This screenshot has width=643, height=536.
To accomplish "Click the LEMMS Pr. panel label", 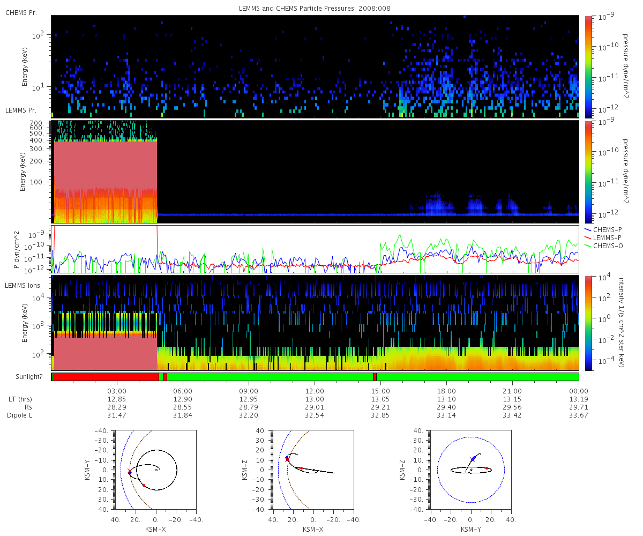I will point(21,110).
